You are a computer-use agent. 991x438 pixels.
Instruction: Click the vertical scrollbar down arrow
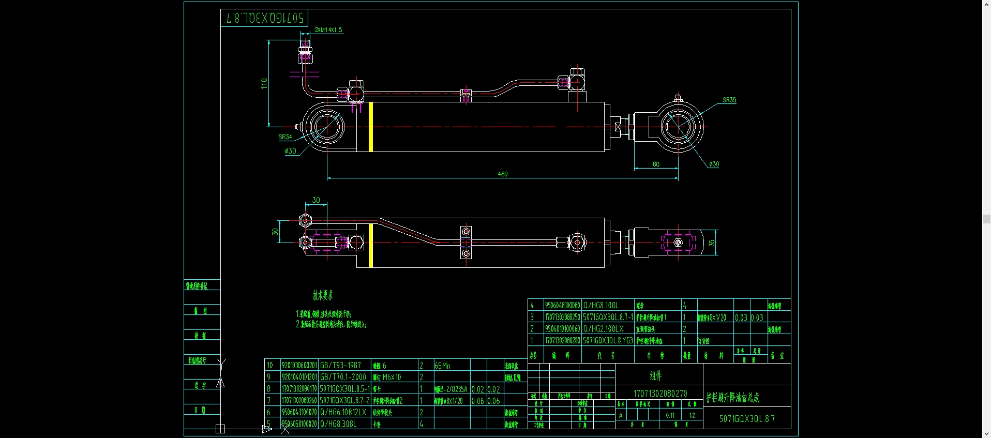pos(986,434)
